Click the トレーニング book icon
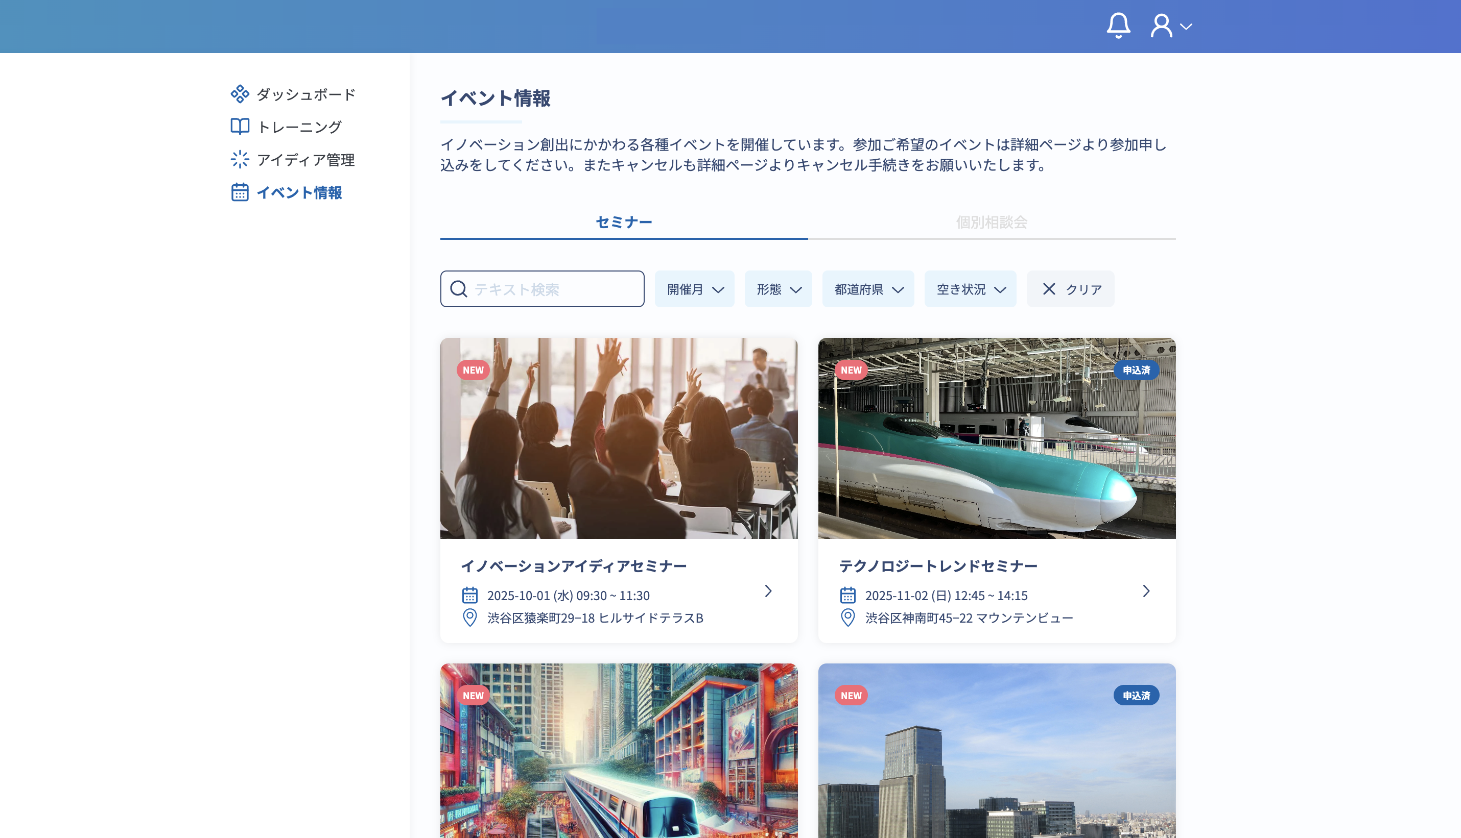 pyautogui.click(x=240, y=127)
